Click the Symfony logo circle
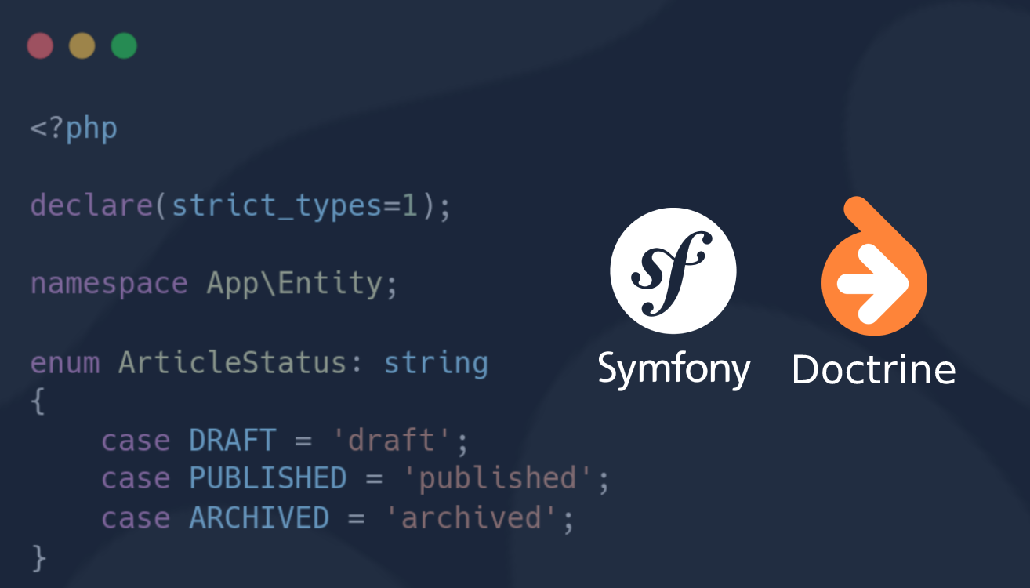Screen dimensions: 1030x588 (x=673, y=271)
